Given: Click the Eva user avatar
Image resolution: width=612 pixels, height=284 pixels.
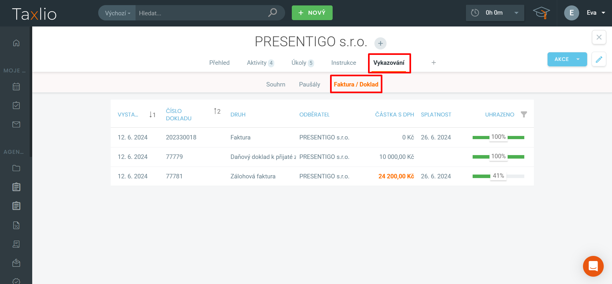Looking at the screenshot, I should (x=571, y=13).
